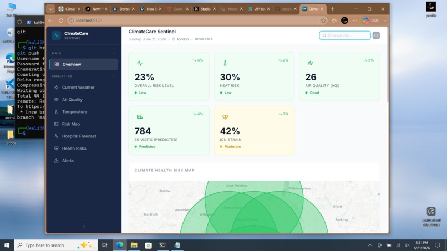Open the terminal icon on the taskbar

[x=163, y=245]
